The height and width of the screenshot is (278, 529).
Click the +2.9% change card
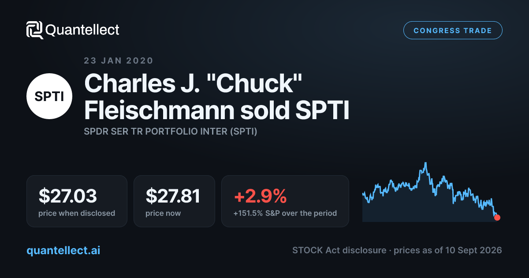[x=285, y=201]
